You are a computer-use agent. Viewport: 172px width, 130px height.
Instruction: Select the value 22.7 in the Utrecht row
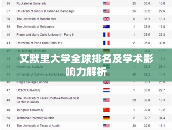coord(162,90)
